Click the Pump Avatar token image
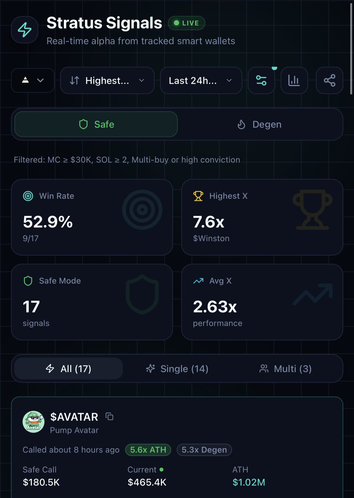This screenshot has width=354, height=498. (x=34, y=422)
